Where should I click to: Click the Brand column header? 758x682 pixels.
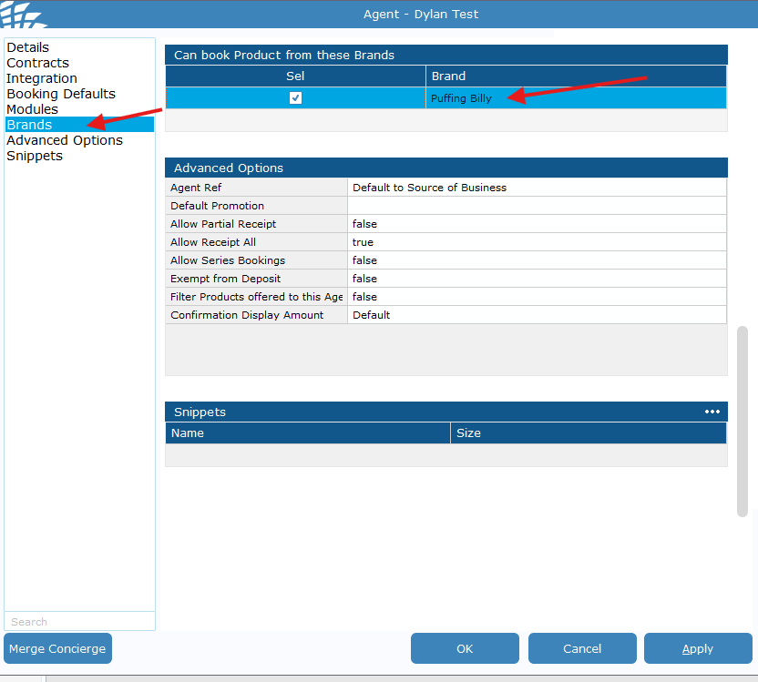pyautogui.click(x=576, y=76)
